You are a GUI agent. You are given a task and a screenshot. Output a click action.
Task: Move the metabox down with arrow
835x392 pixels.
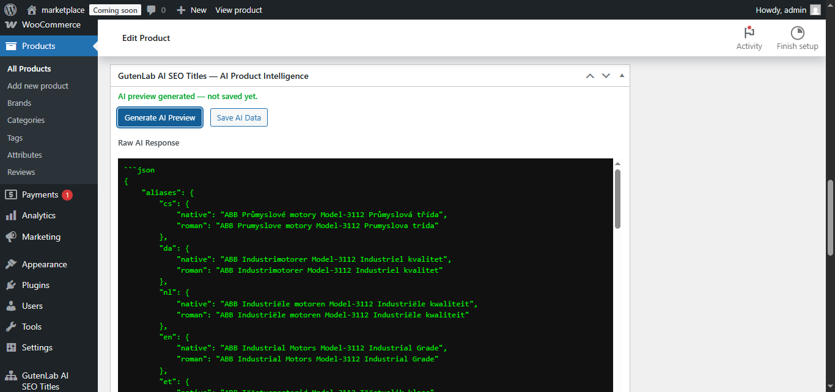(x=606, y=75)
